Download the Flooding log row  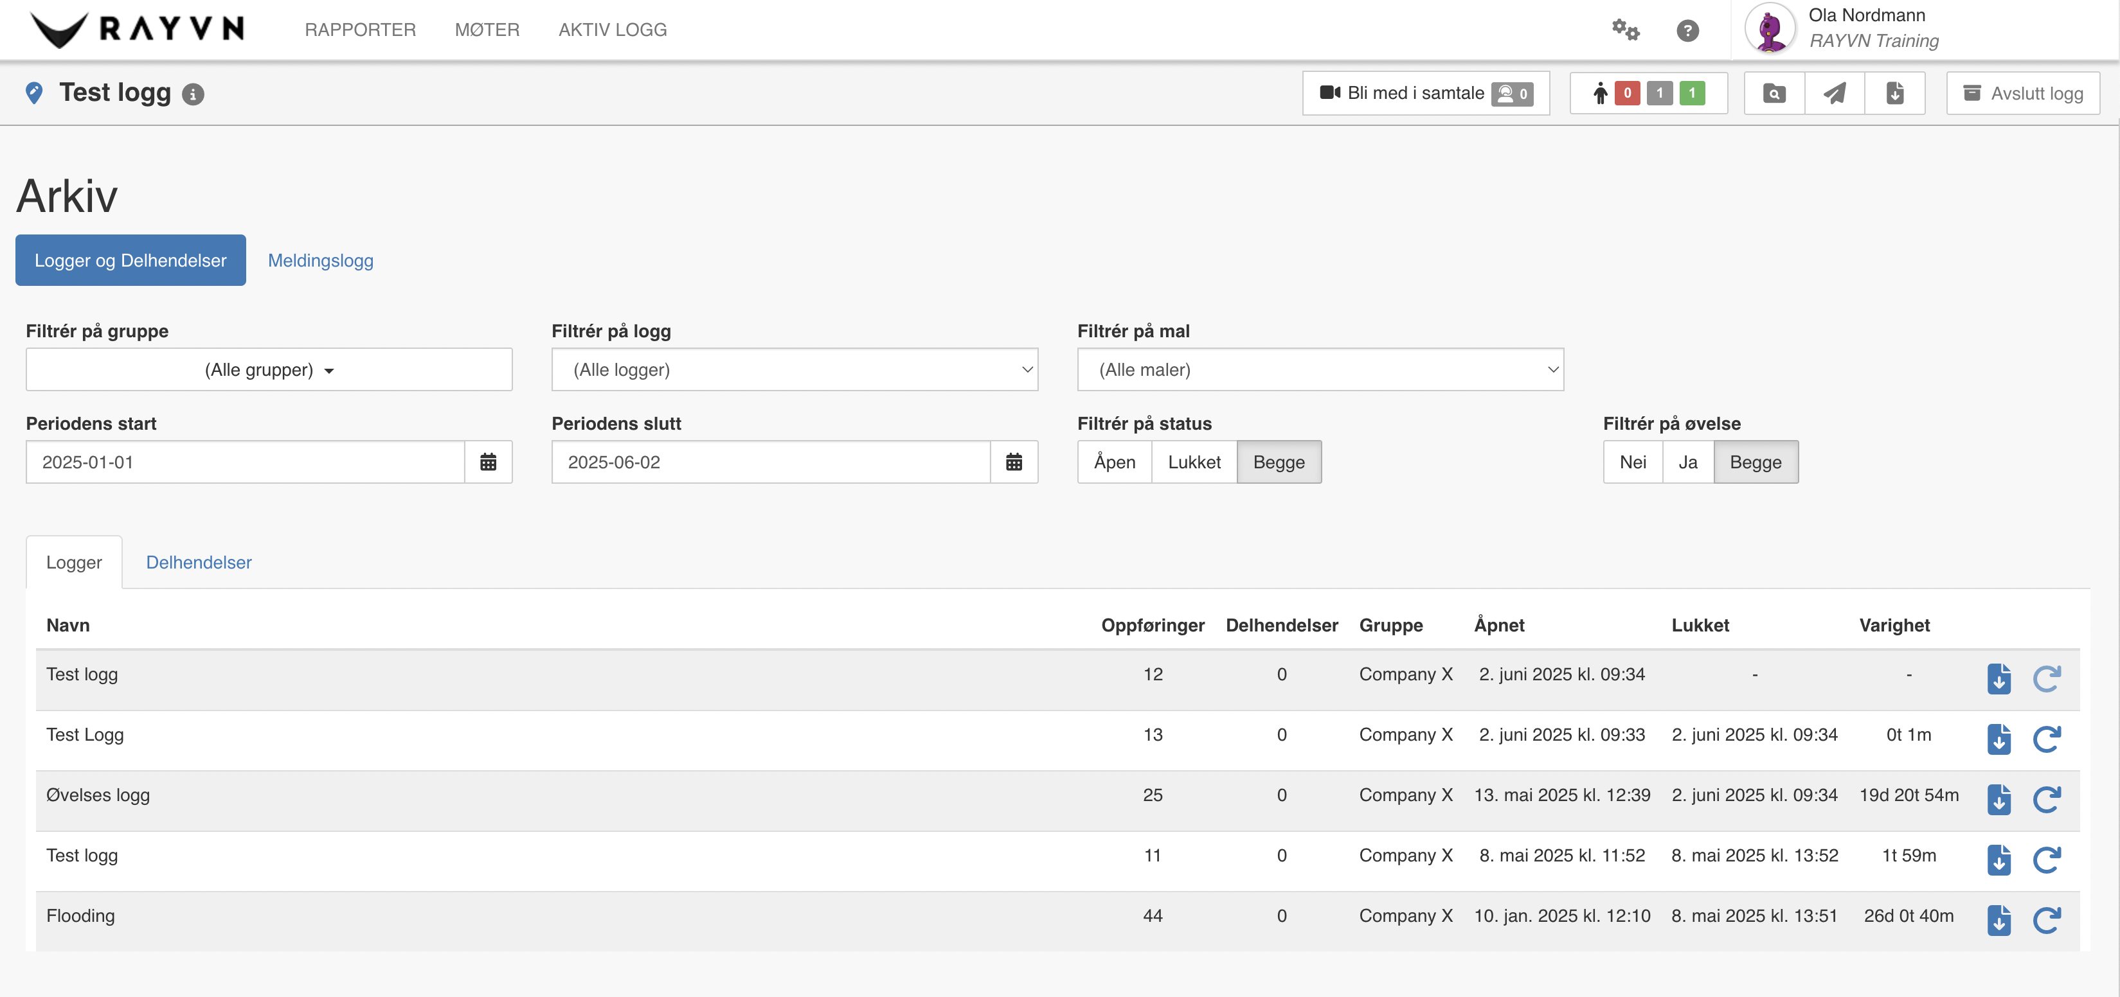[1999, 920]
